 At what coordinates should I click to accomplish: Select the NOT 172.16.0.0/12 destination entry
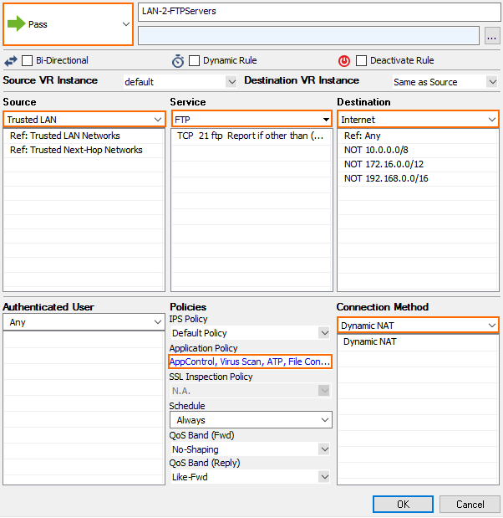click(x=384, y=164)
